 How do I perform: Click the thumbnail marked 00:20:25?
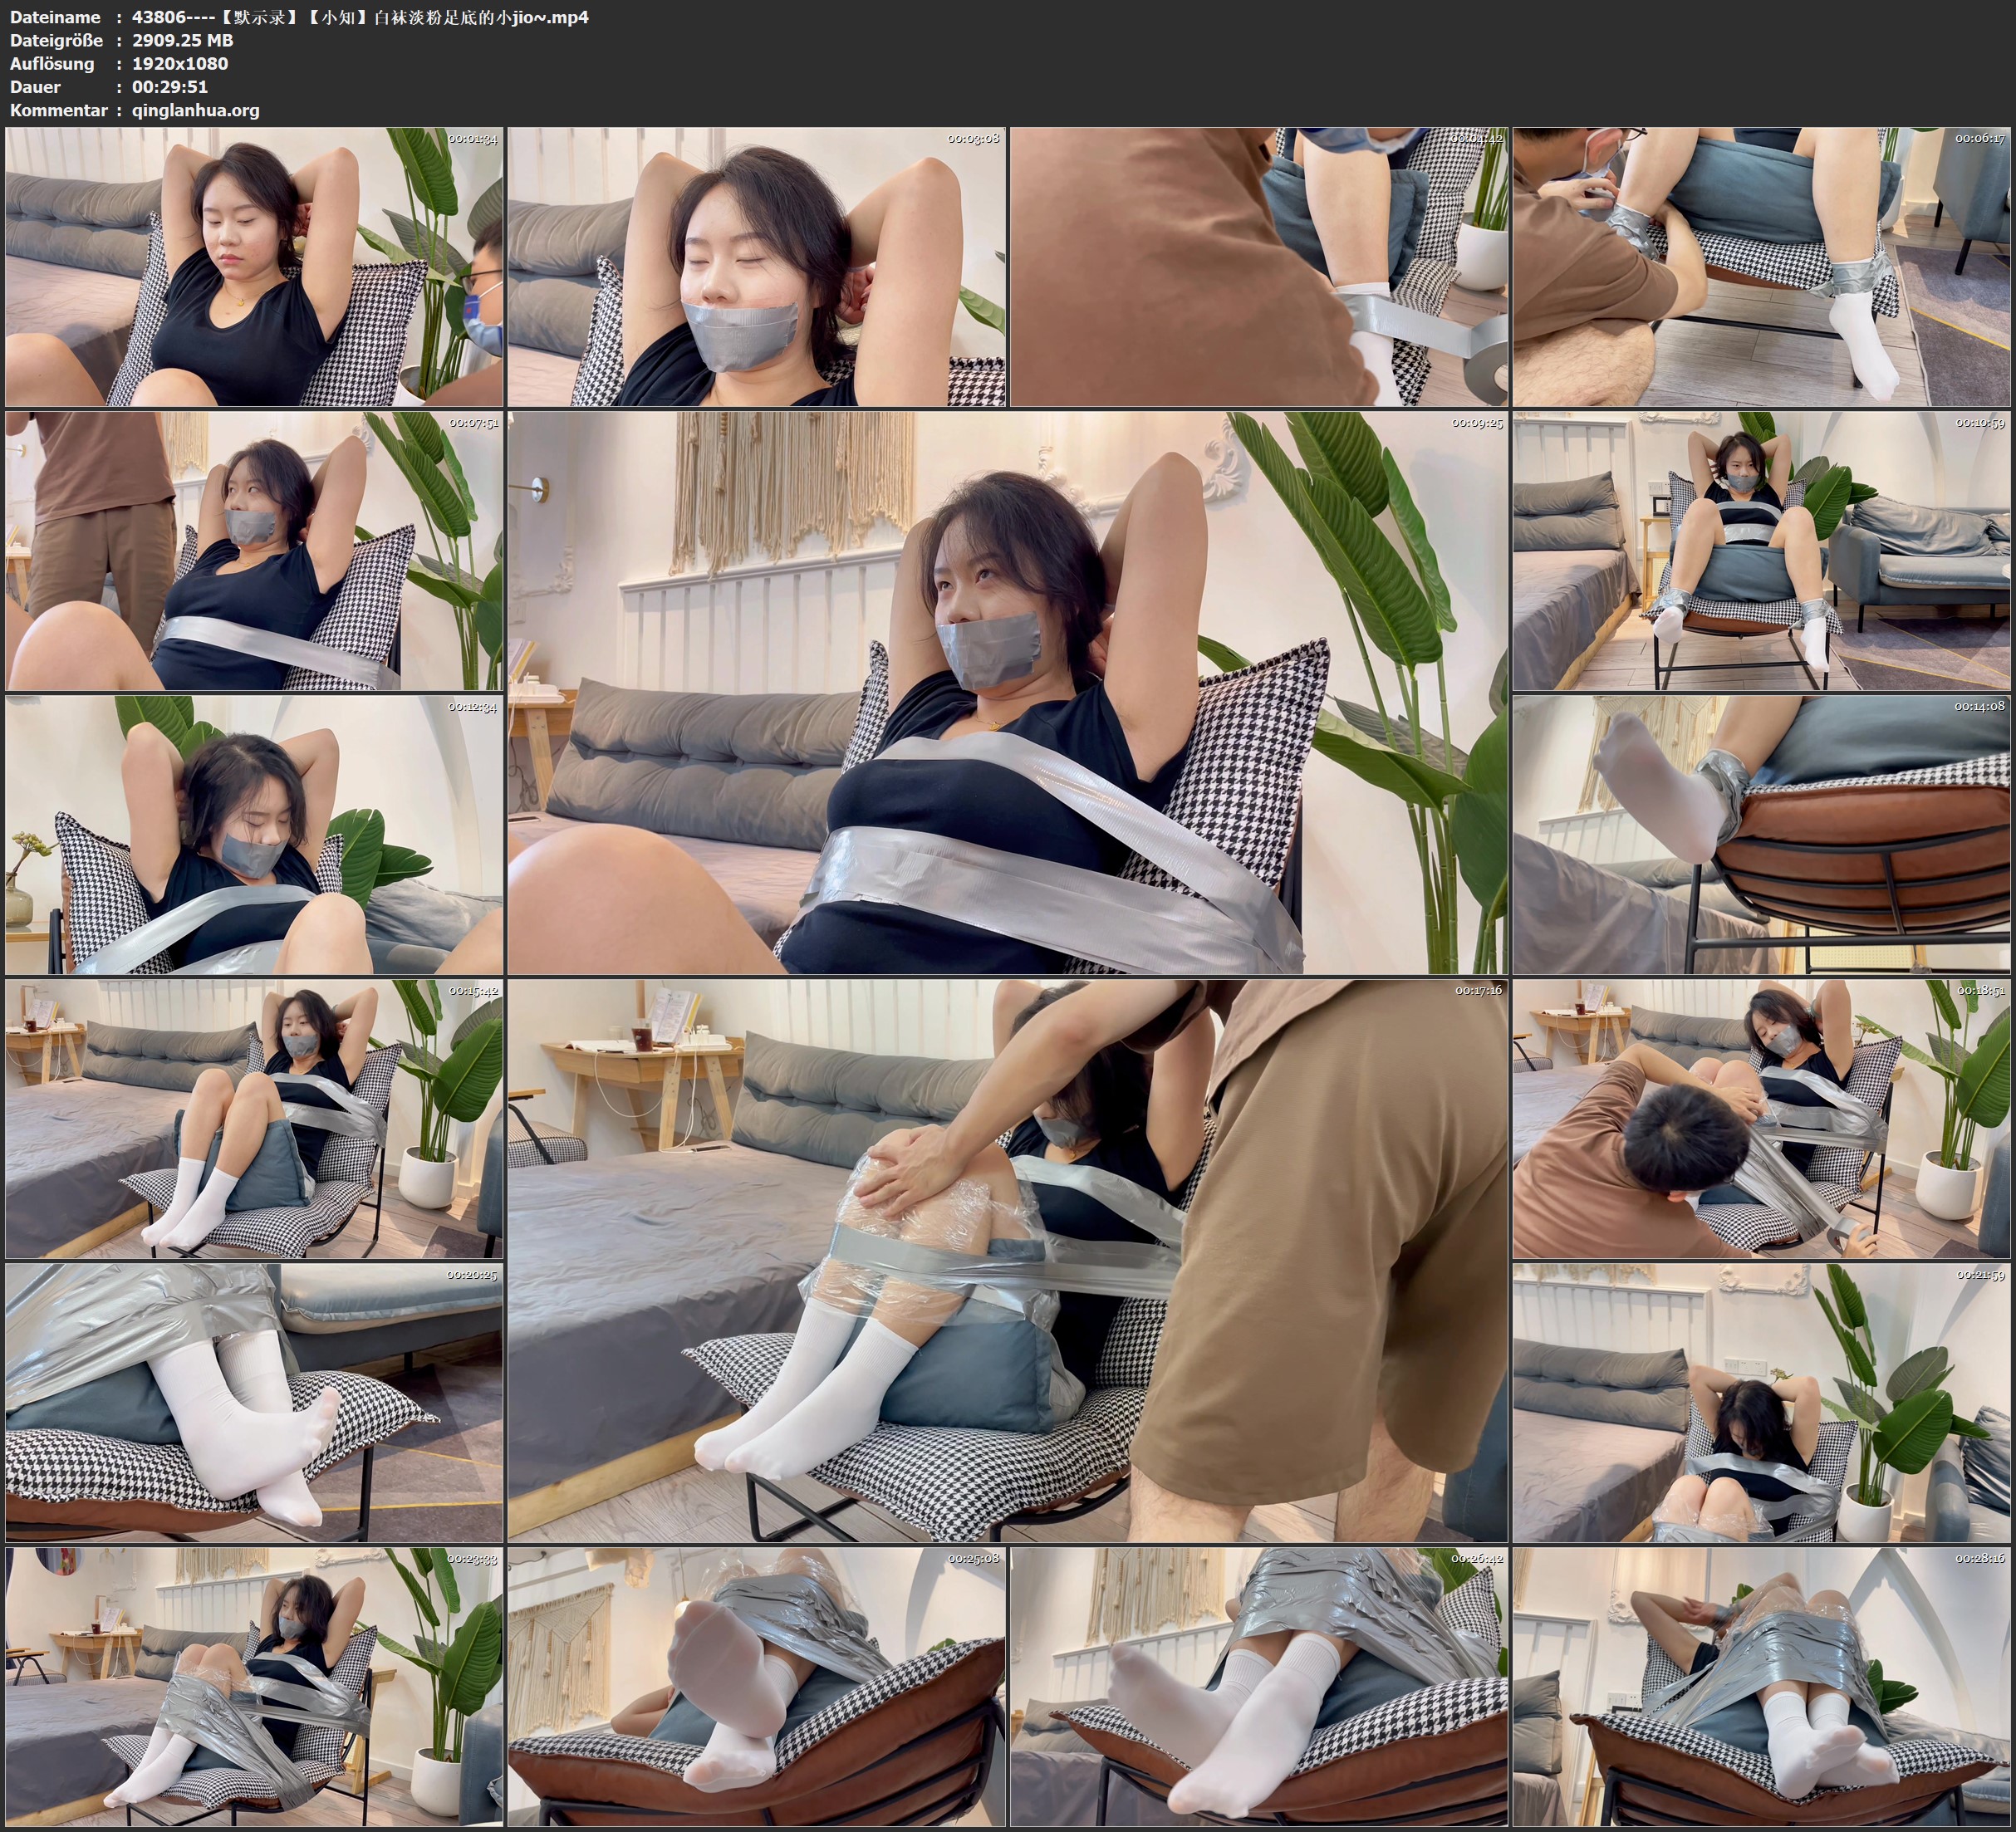[254, 1403]
